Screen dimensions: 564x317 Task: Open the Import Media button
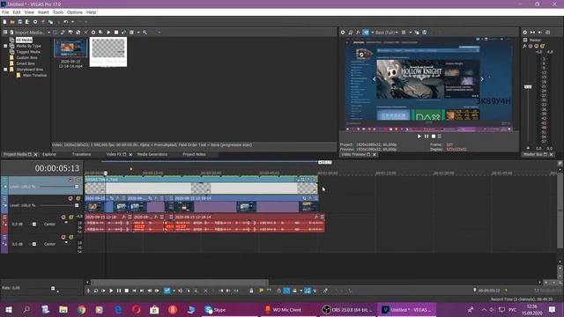tap(27, 33)
